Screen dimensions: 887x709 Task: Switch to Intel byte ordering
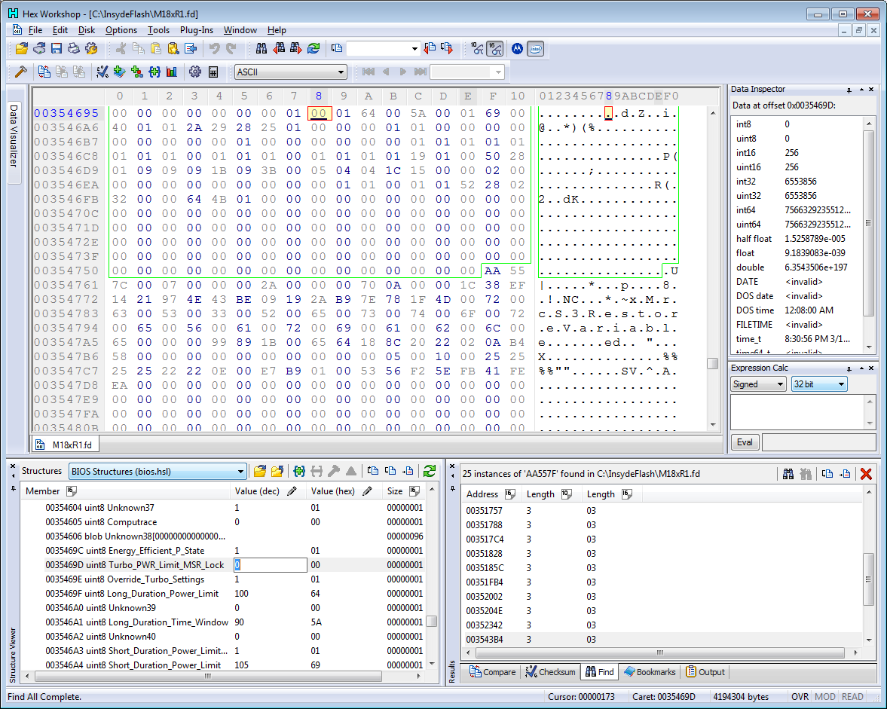pyautogui.click(x=535, y=49)
